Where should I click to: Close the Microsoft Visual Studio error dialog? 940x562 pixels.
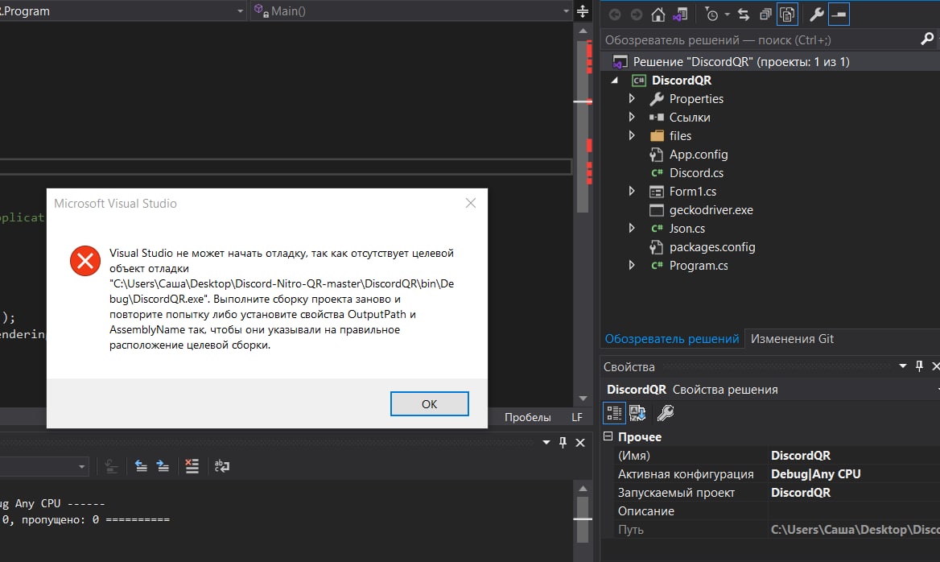coord(471,204)
